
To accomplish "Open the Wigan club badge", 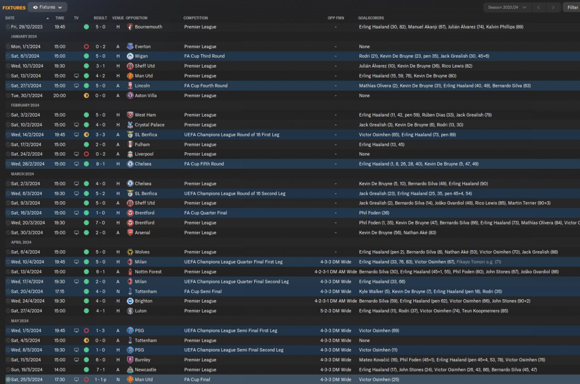I will (x=130, y=56).
